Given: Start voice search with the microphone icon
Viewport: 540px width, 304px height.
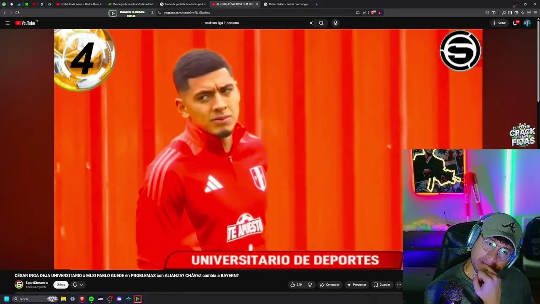Looking at the screenshot, I should coord(335,23).
